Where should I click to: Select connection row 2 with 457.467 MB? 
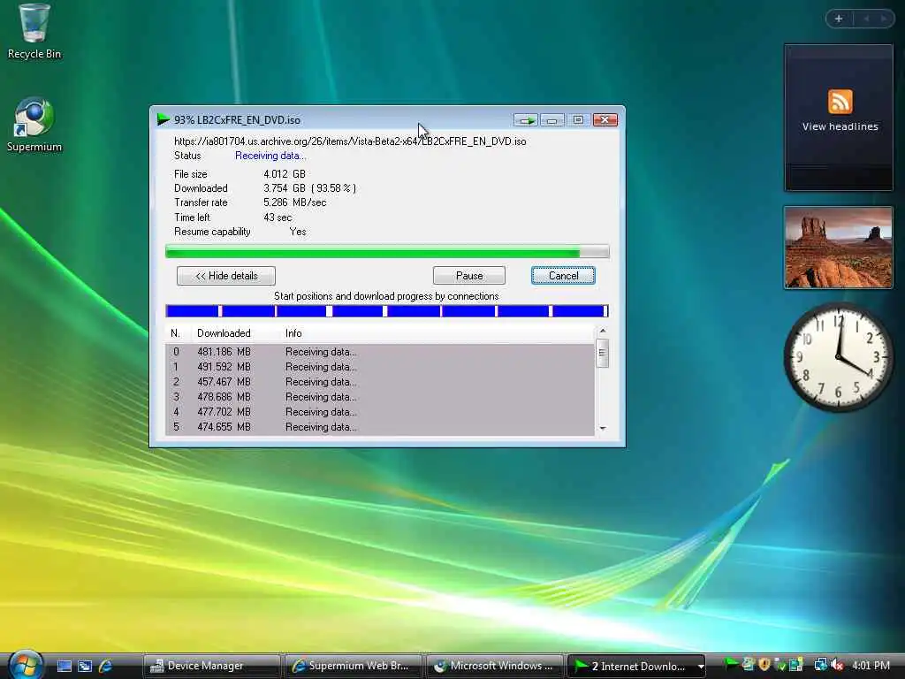pyautogui.click(x=380, y=382)
